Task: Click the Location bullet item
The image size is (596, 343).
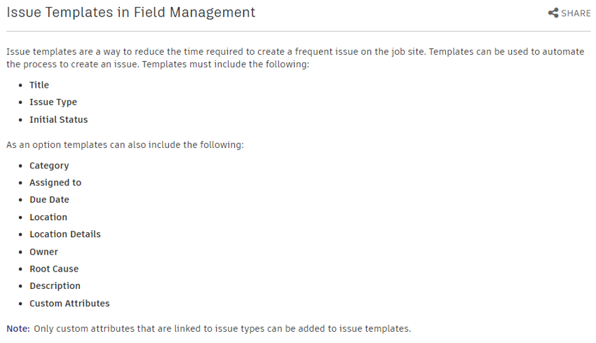Action: pyautogui.click(x=48, y=217)
